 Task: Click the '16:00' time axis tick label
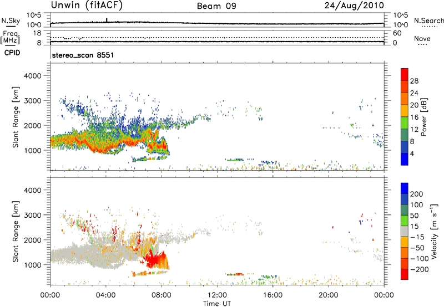273,295
